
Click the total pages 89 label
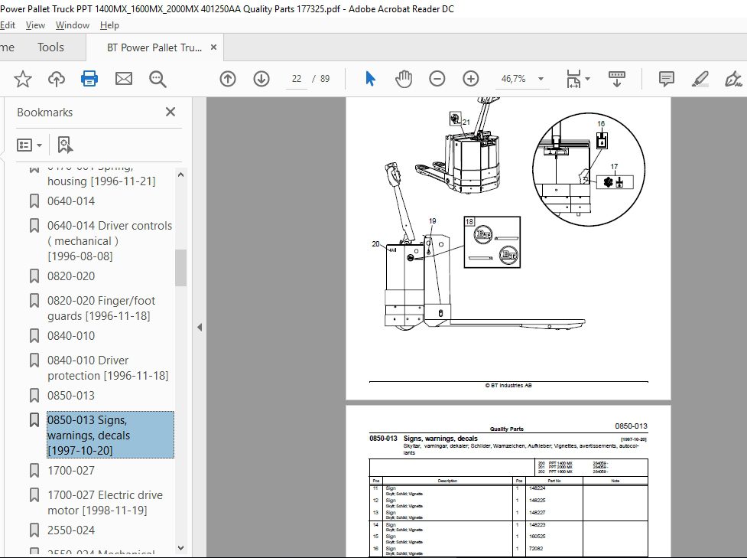click(x=325, y=79)
